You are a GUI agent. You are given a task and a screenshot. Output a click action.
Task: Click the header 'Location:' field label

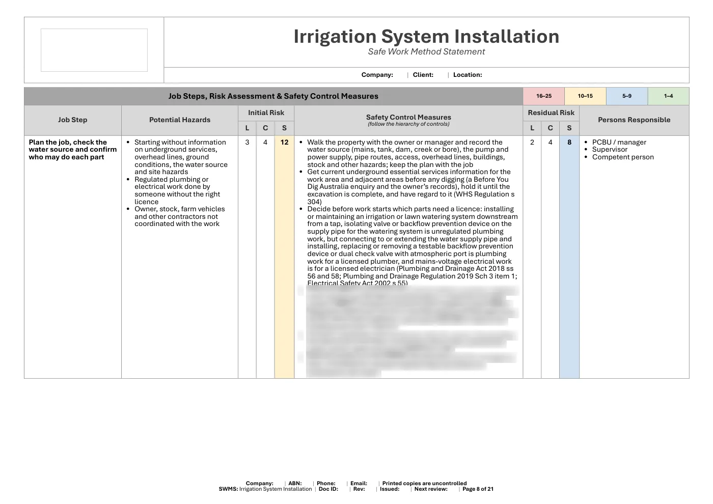[468, 75]
